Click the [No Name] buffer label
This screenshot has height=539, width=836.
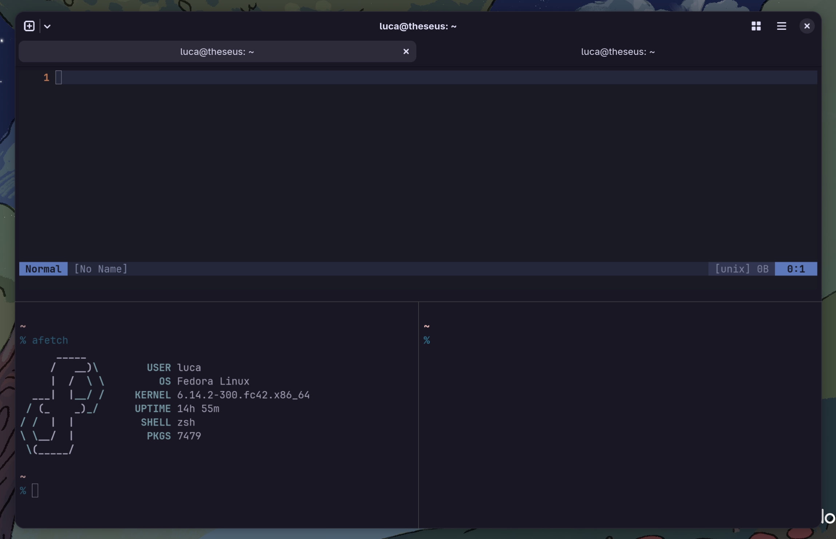pyautogui.click(x=101, y=269)
